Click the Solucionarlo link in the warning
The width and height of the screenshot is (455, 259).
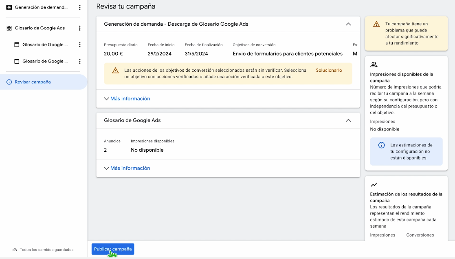pos(329,70)
